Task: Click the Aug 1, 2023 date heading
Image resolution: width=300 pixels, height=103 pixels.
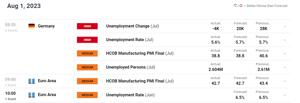Action: [24, 6]
